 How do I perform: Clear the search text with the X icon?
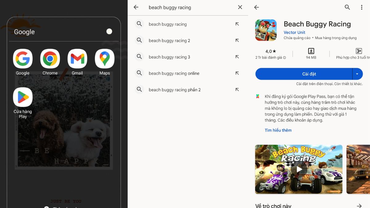240,7
